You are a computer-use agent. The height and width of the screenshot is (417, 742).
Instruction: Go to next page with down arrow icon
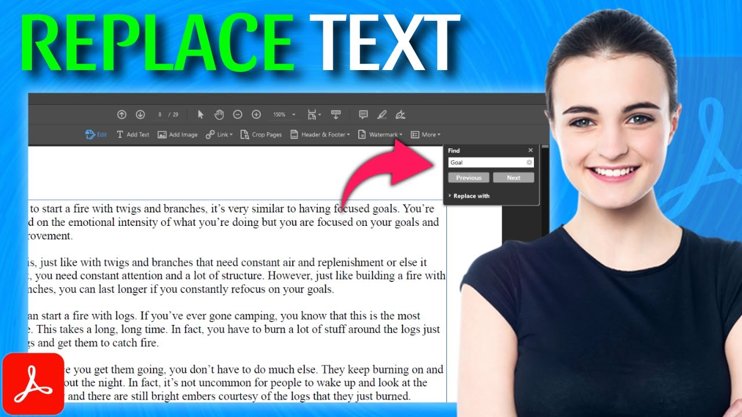[x=140, y=115]
